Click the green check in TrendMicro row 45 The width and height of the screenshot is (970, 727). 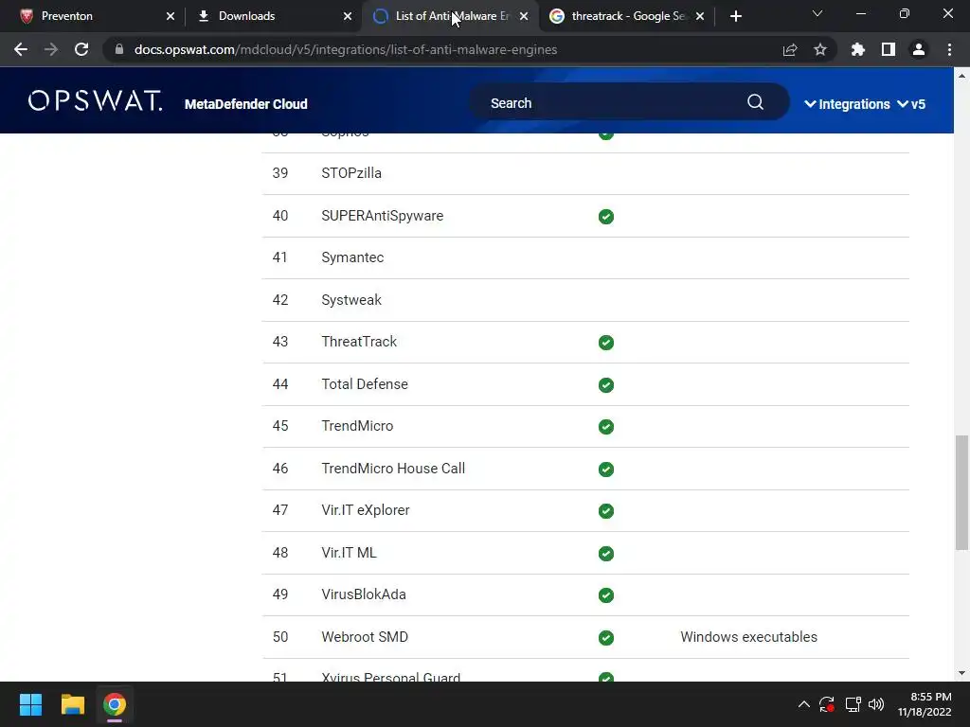[606, 427]
